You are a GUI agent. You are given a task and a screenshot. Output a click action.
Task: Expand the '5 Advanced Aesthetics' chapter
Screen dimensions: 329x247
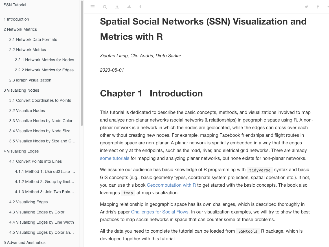24,242
